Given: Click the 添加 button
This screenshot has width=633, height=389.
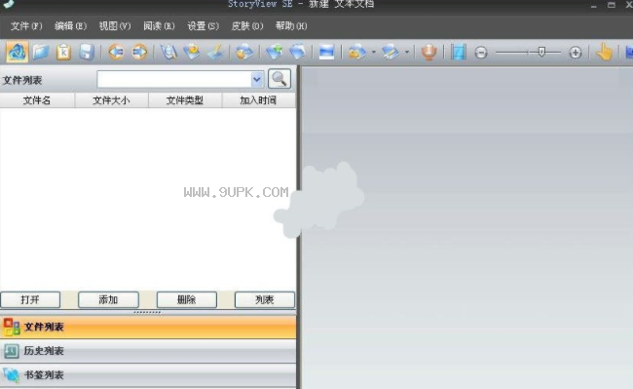Looking at the screenshot, I should (x=108, y=299).
